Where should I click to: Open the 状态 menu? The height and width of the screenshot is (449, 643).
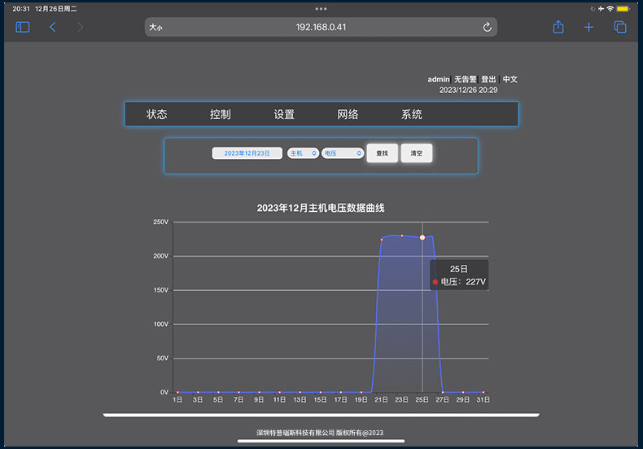click(x=157, y=114)
